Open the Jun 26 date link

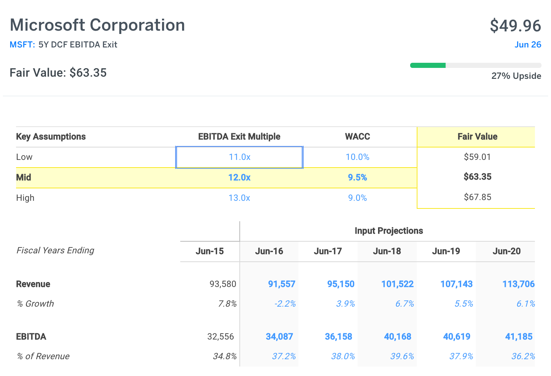point(528,45)
